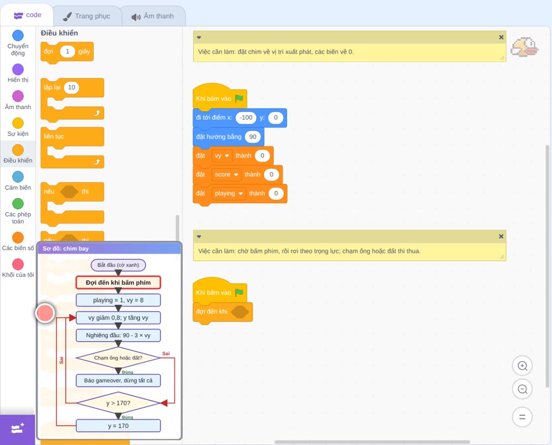Open the Cảm biến block category
Screen dimensions: 552x445
tap(18, 181)
